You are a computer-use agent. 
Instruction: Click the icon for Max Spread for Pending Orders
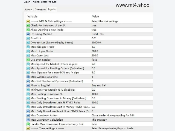pos(28,68)
